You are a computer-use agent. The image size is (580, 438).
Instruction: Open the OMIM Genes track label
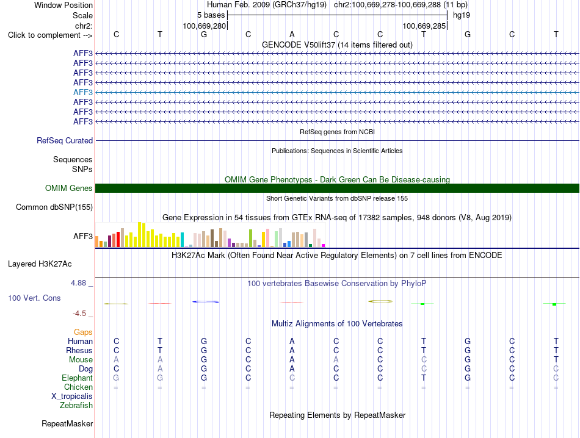point(68,188)
